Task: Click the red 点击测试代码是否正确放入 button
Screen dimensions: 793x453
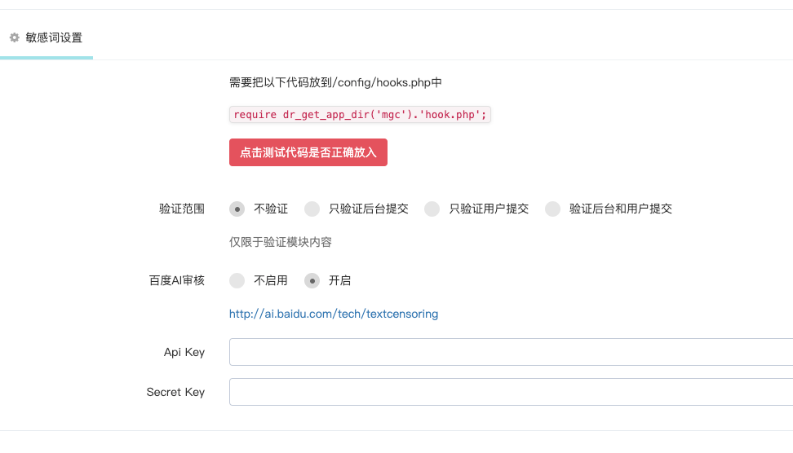Action: click(308, 152)
